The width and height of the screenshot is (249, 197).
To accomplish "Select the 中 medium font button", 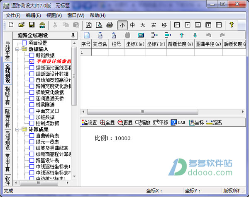I will click(x=132, y=25).
